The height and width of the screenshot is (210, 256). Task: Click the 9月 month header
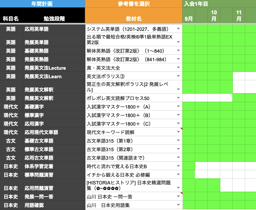(189, 15)
